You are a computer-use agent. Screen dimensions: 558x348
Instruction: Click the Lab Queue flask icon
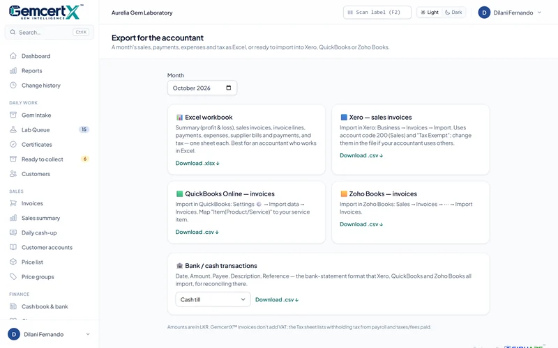[x=13, y=129]
